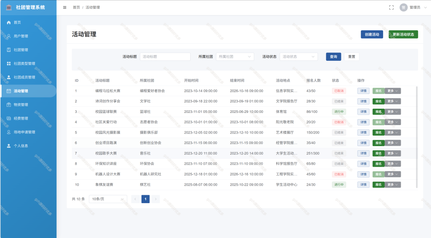The image size is (431, 238).
Task: Click the cell 学生活动中心
Action: pyautogui.click(x=287, y=185)
